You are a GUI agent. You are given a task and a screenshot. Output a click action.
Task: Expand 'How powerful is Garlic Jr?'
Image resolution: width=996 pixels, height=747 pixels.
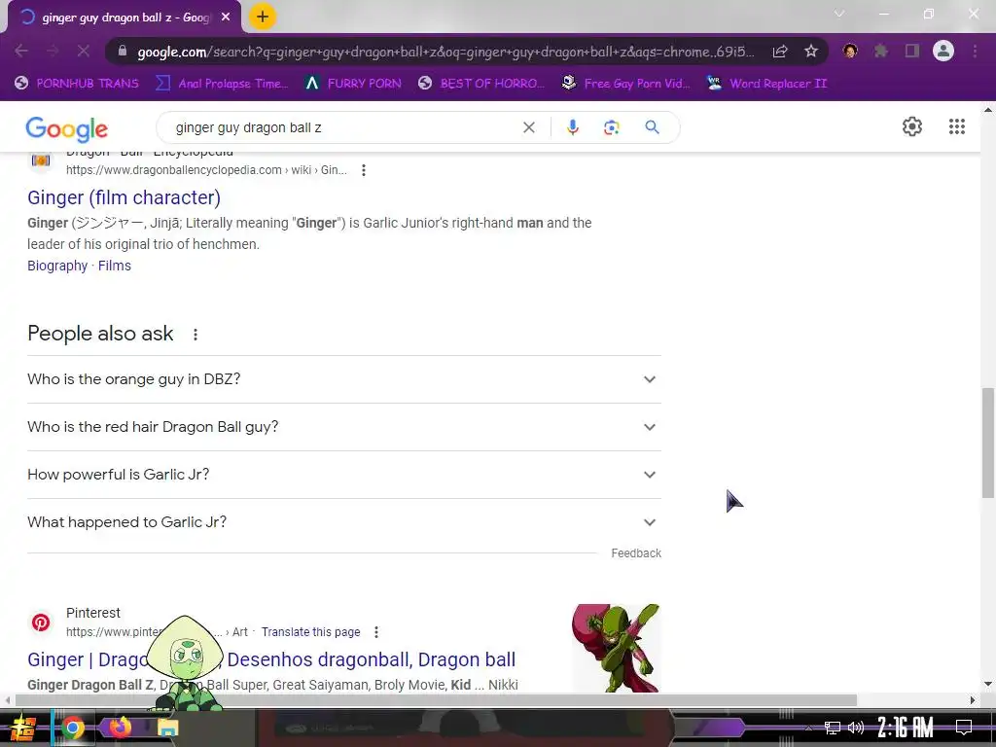pos(344,475)
